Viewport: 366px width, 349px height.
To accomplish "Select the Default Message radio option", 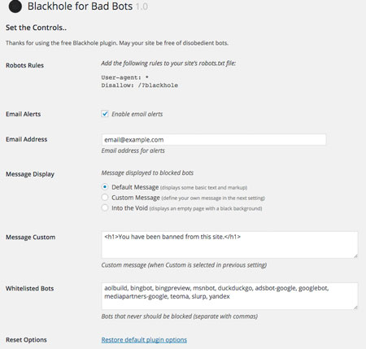I will 105,187.
